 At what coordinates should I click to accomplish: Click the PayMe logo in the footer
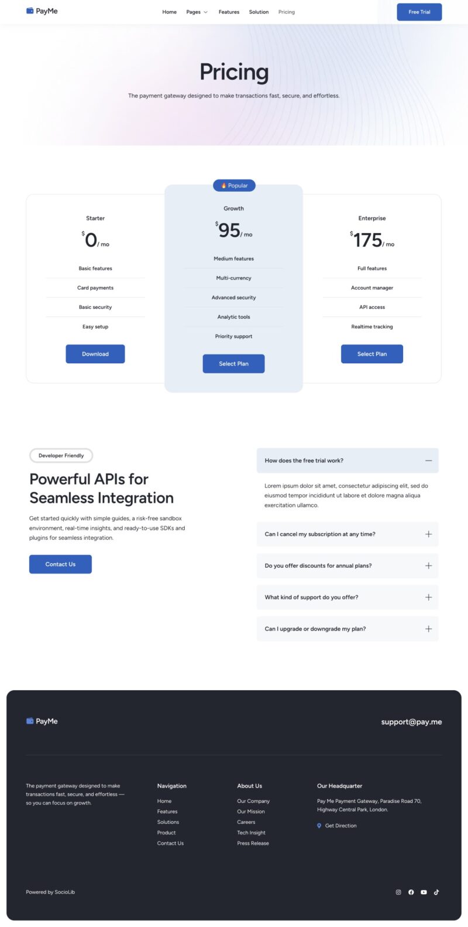pos(42,721)
